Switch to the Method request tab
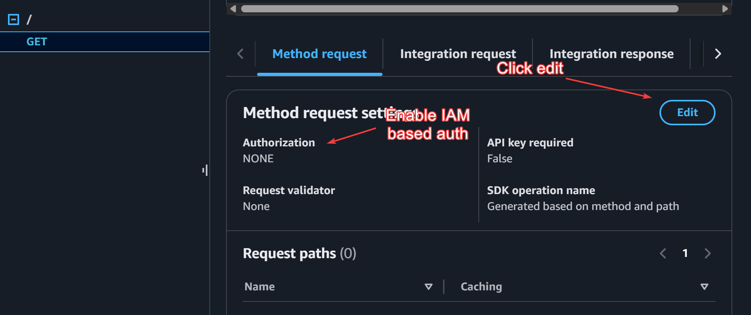This screenshot has height=315, width=751. pos(319,54)
